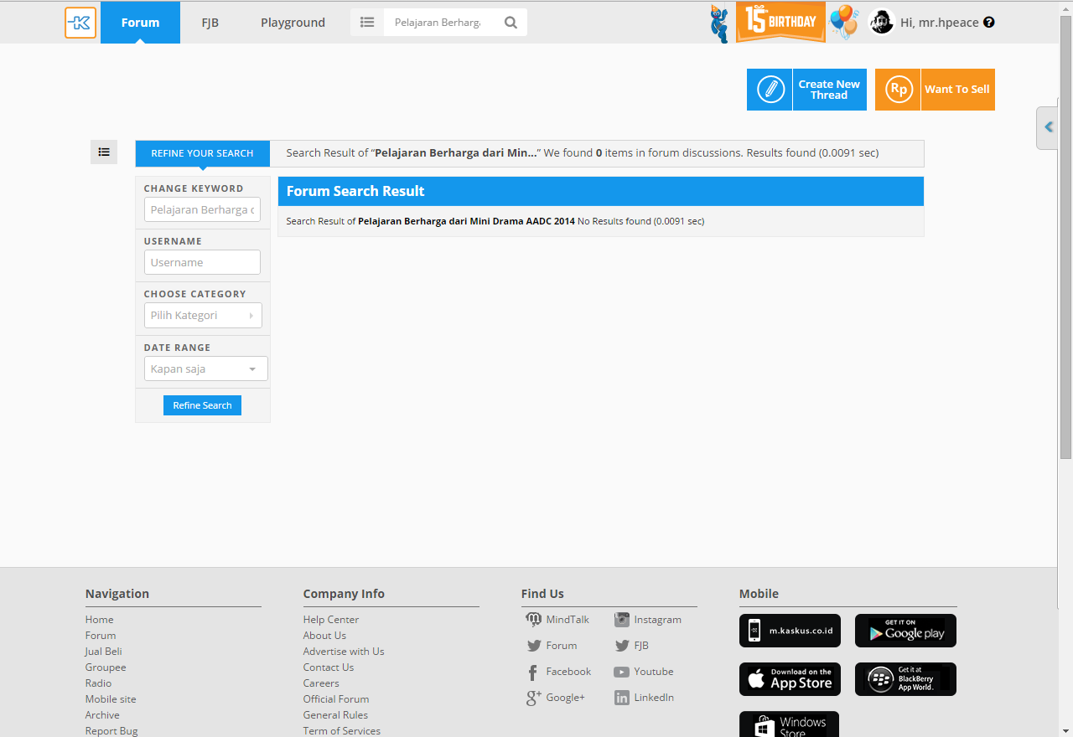This screenshot has width=1073, height=737.
Task: Open the Careers link
Action: [321, 683]
